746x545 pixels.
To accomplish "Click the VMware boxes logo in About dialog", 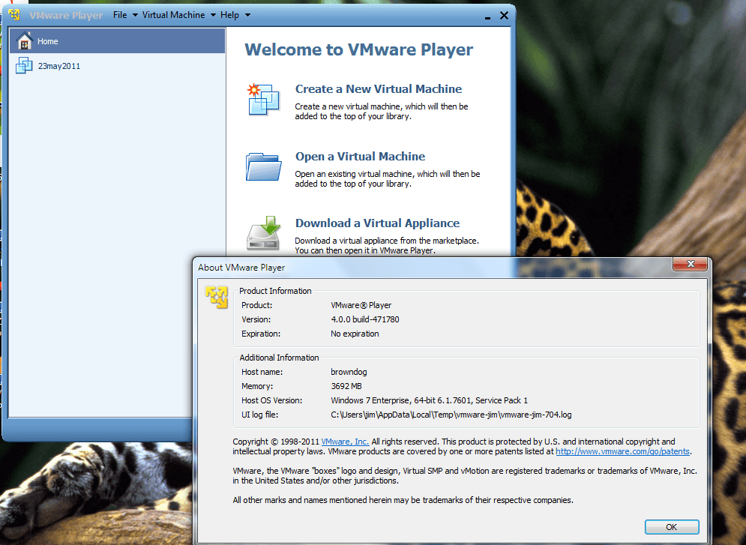I will tap(217, 297).
